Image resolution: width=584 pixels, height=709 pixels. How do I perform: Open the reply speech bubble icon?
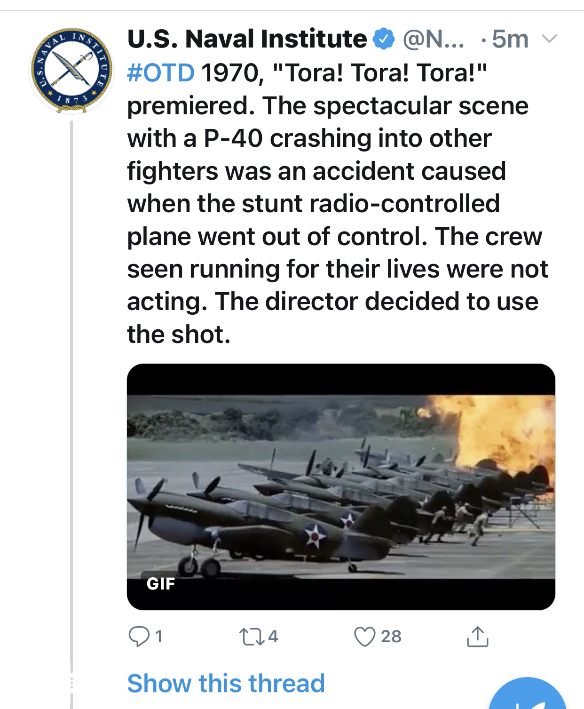[x=139, y=637]
